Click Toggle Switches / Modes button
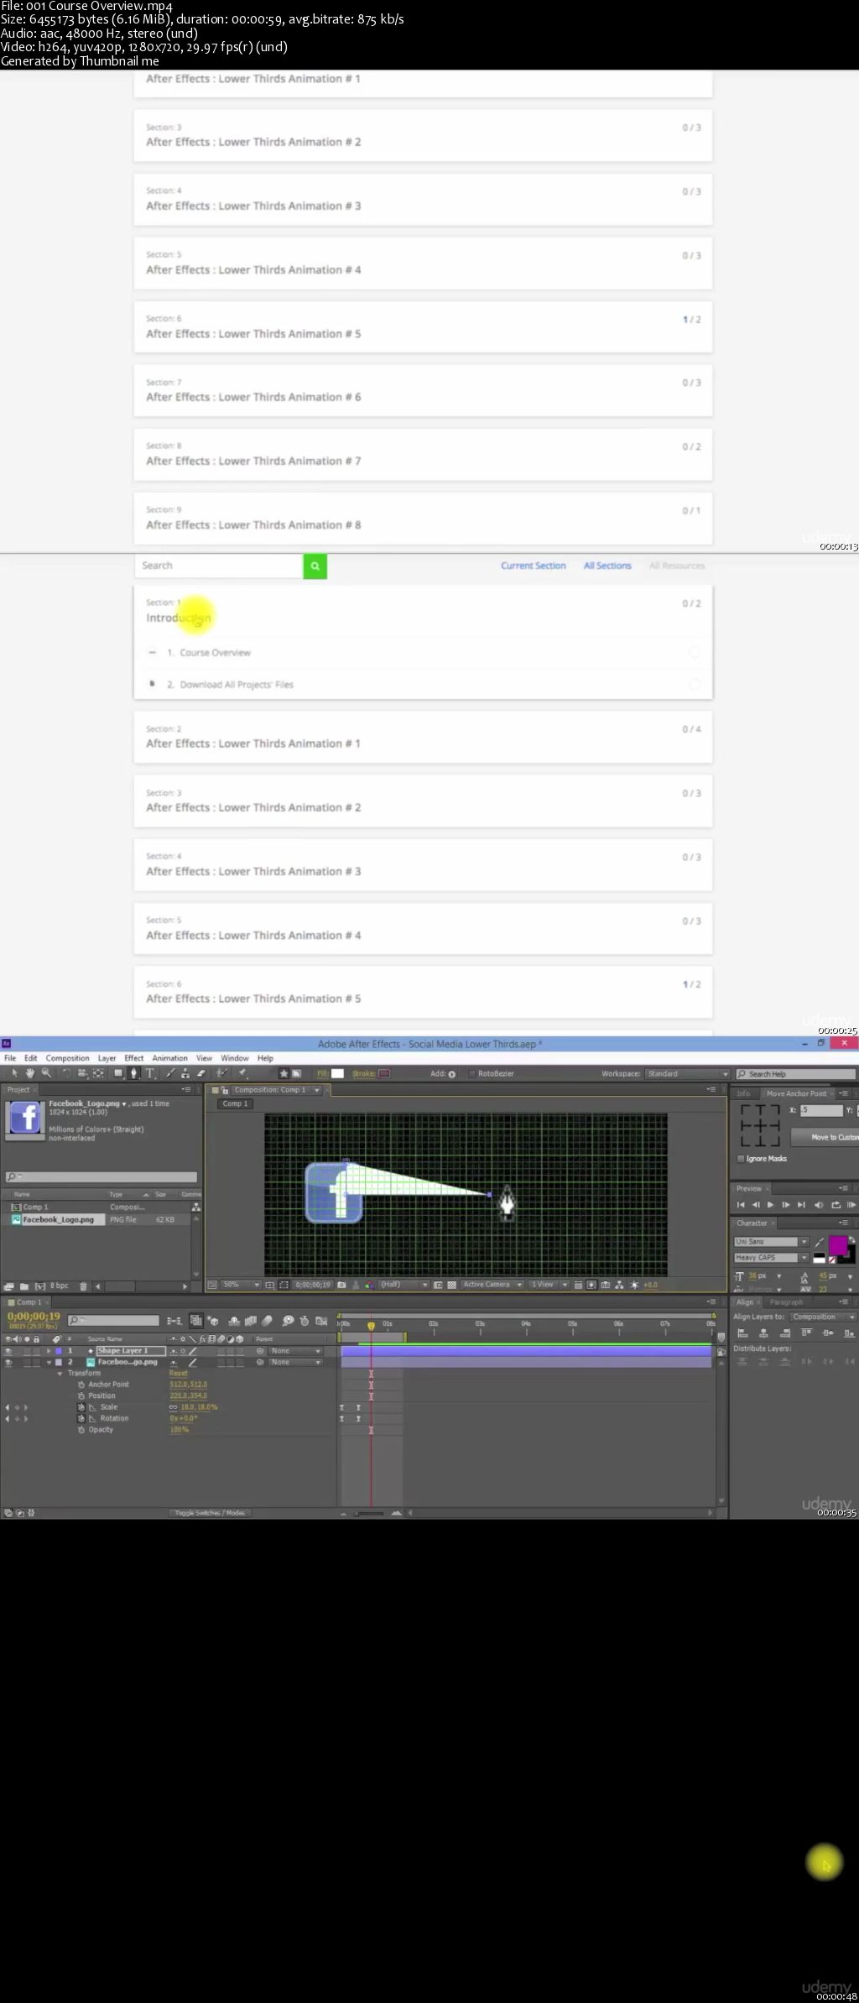The width and height of the screenshot is (859, 2003). click(x=210, y=1513)
